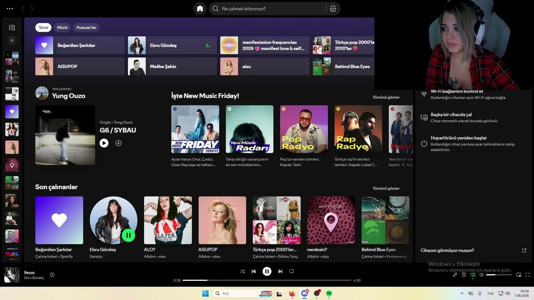Open the AISUPOP shortcut tile
The height and width of the screenshot is (300, 534).
tap(80, 66)
